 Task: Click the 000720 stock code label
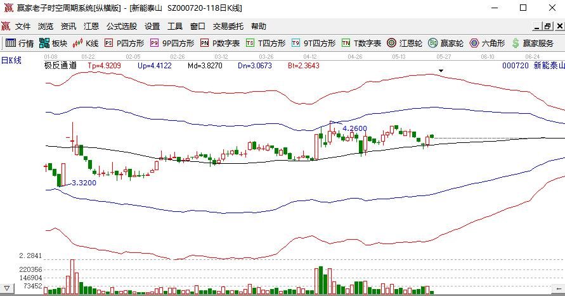coord(516,65)
